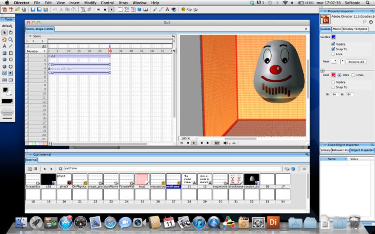The image size is (375, 234).
Task: Uncheck the Guides Visible checkbox
Action: pyautogui.click(x=333, y=44)
